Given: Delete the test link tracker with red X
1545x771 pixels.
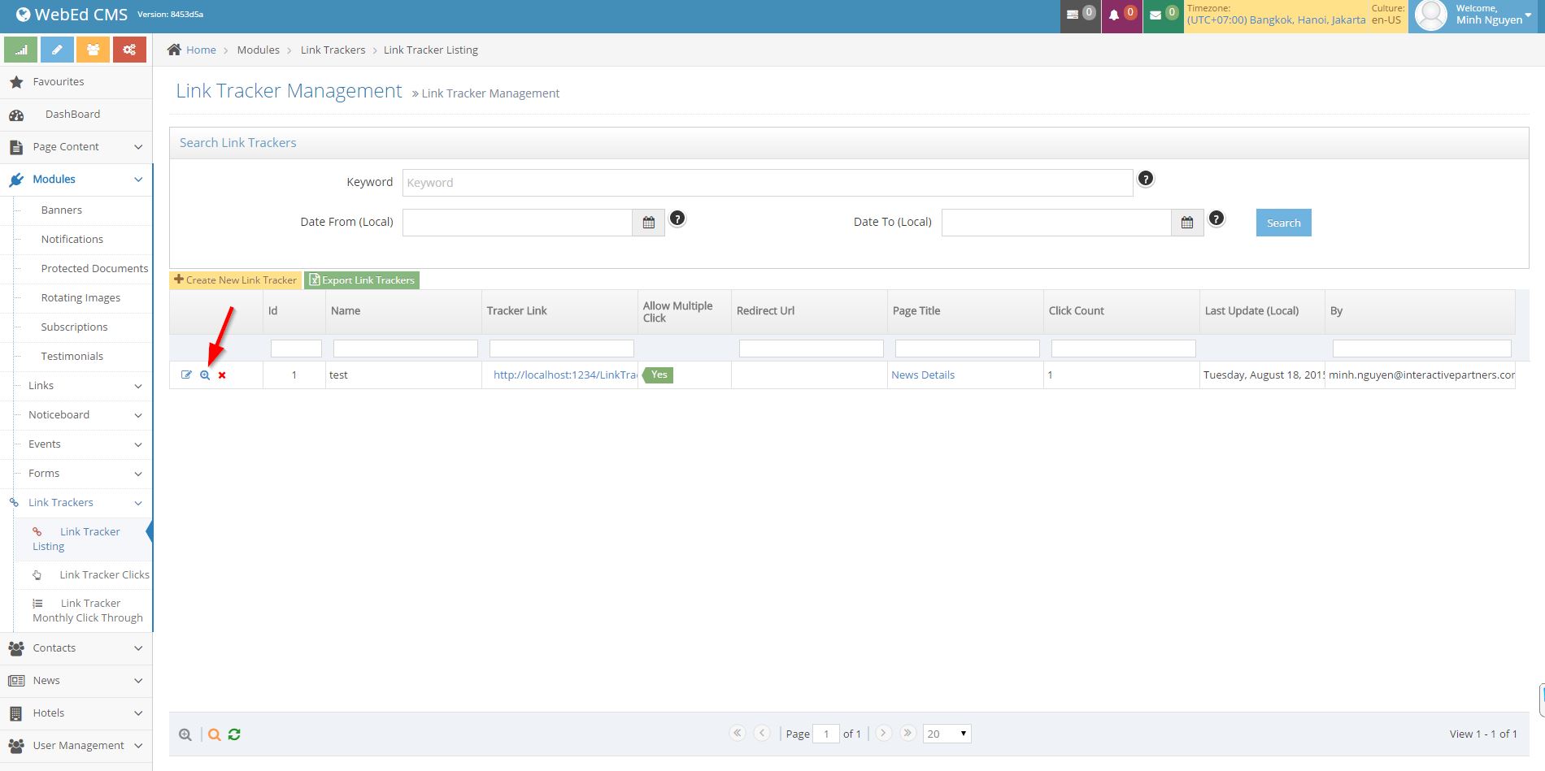Looking at the screenshot, I should 222,375.
